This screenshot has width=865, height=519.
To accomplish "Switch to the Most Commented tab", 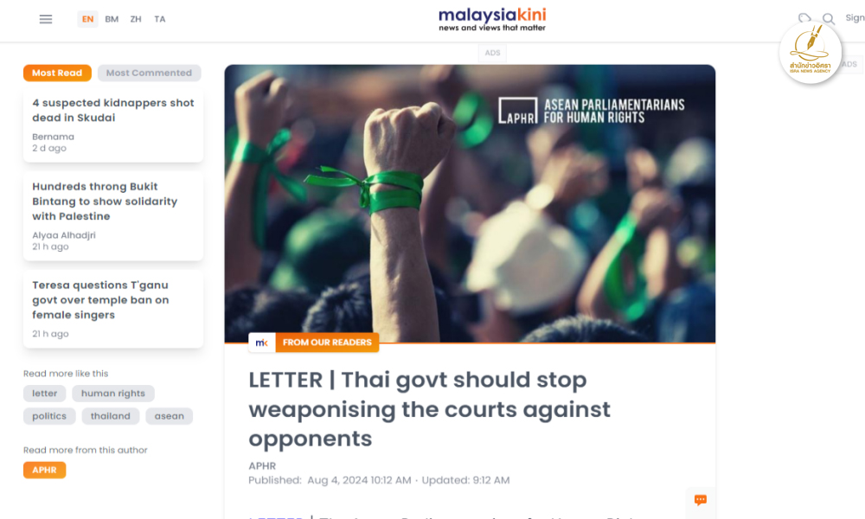I will 149,73.
